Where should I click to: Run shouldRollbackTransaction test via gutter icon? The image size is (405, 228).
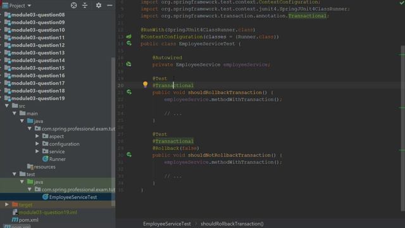(129, 92)
